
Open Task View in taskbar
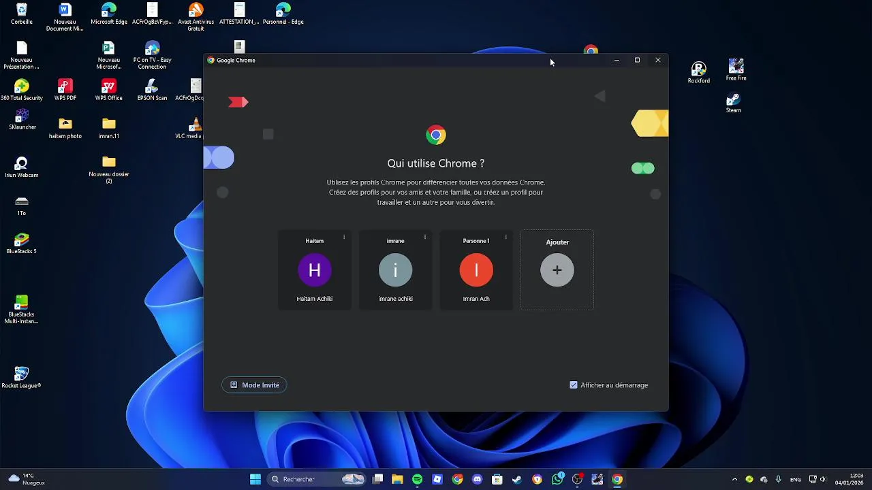(x=378, y=479)
